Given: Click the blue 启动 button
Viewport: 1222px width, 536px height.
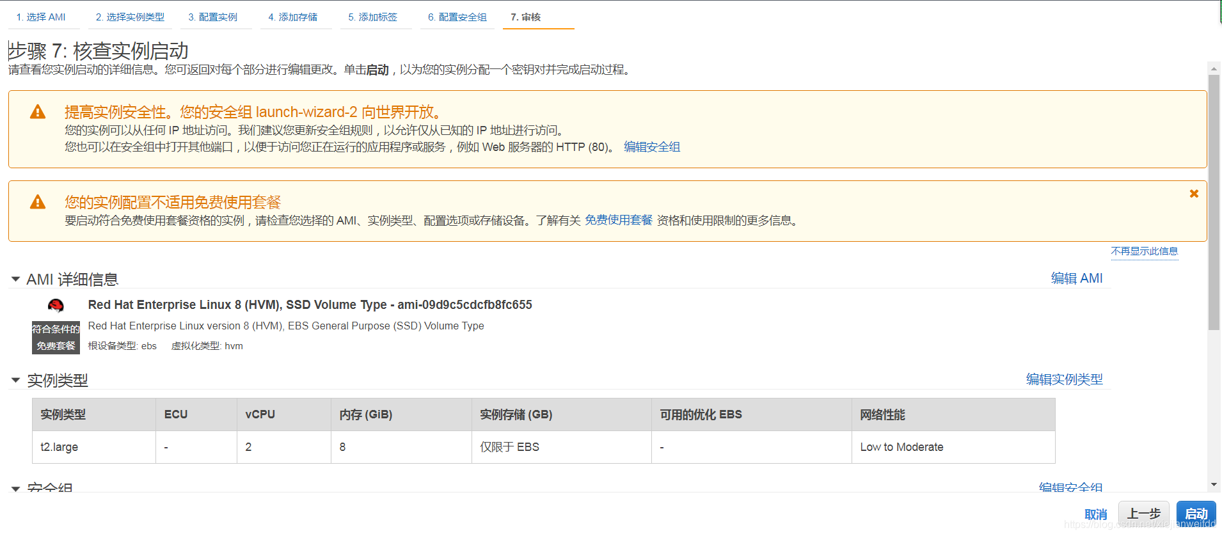Looking at the screenshot, I should click(1196, 514).
